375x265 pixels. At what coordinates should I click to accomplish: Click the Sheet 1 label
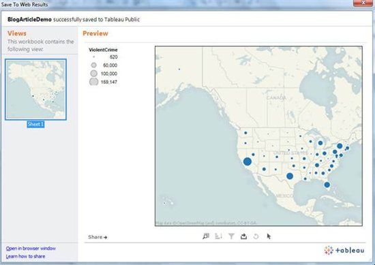point(35,124)
